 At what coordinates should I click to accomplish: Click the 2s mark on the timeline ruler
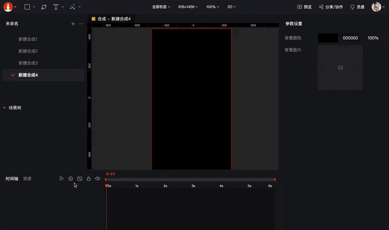coord(165,186)
